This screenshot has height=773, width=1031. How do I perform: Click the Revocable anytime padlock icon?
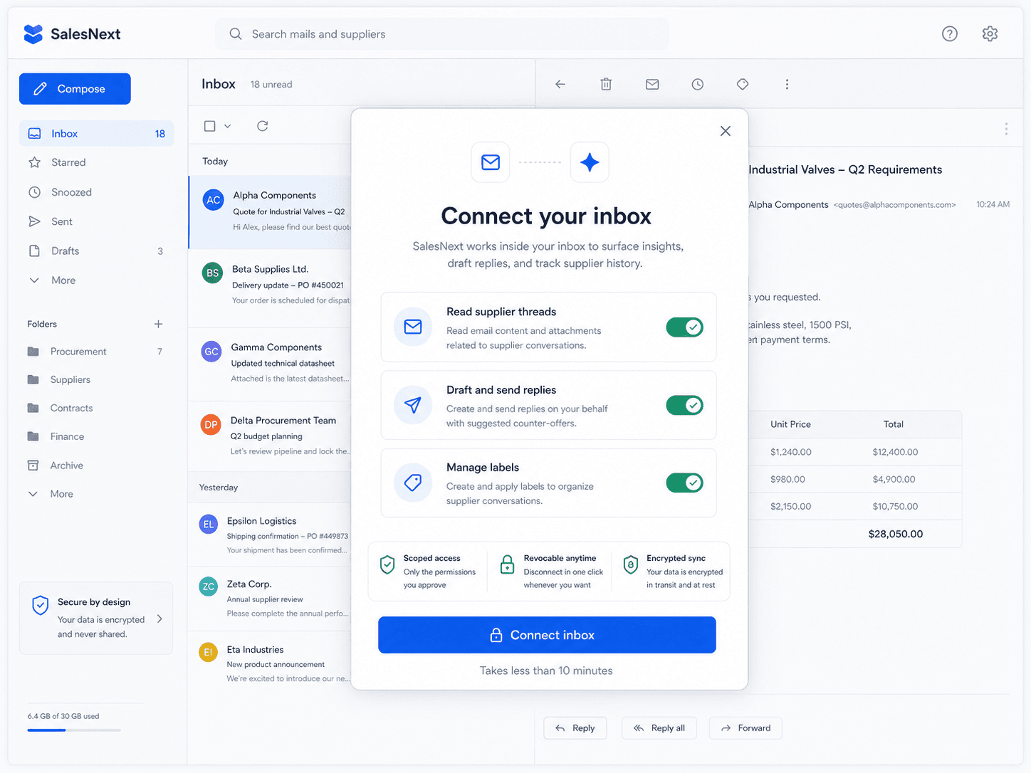point(507,564)
